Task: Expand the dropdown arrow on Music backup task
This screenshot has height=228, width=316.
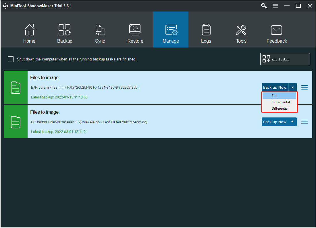Action: click(x=292, y=122)
